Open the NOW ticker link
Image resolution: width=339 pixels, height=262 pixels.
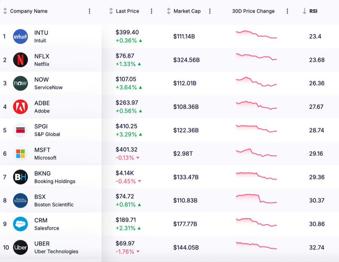(41, 80)
